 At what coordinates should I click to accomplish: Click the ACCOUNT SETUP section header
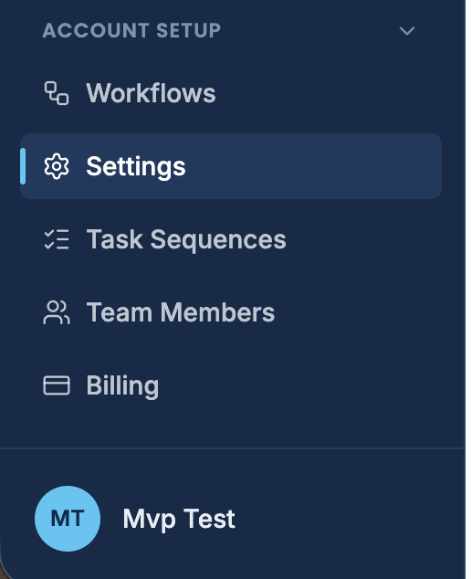click(x=131, y=31)
